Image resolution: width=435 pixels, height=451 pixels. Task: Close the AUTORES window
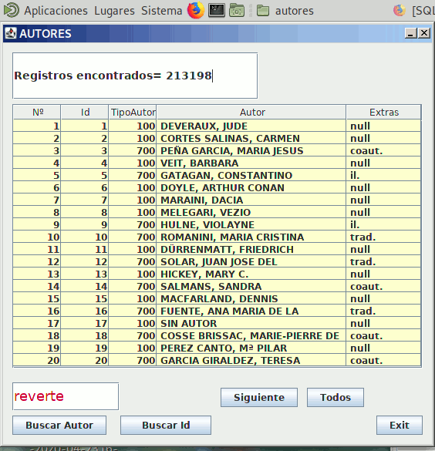pyautogui.click(x=424, y=33)
